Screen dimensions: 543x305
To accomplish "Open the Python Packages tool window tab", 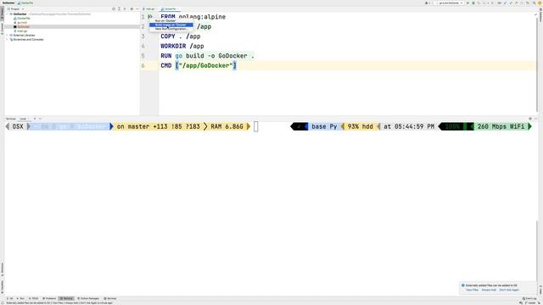I will (88, 298).
